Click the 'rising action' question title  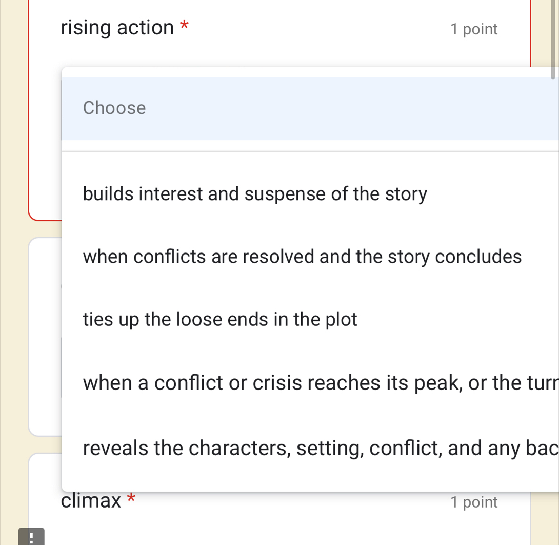[117, 28]
